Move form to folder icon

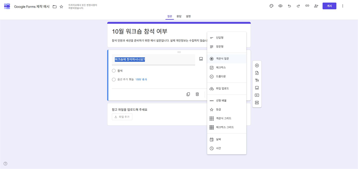pyautogui.click(x=55, y=7)
